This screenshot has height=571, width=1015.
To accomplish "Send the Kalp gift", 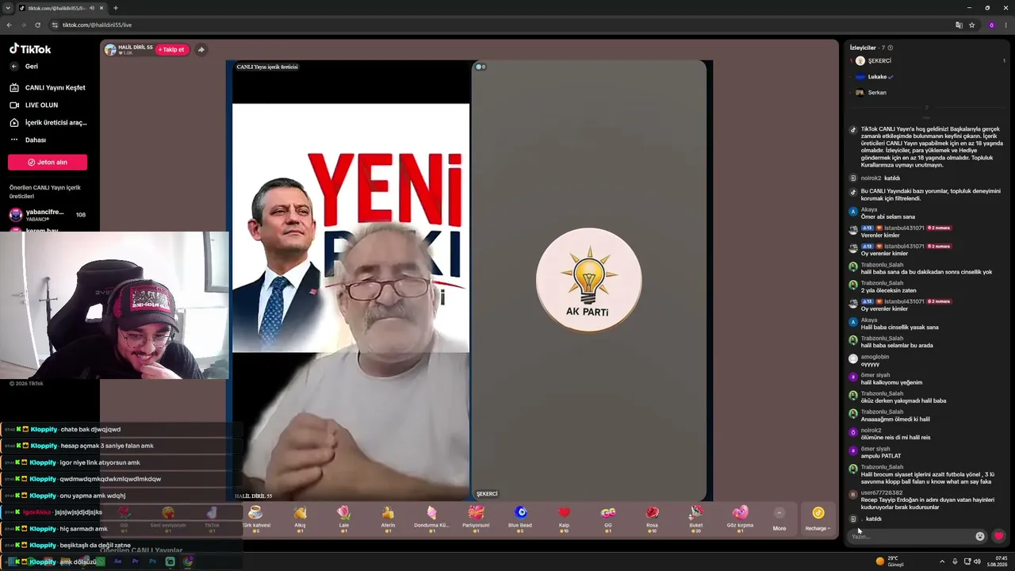I will pos(564,517).
